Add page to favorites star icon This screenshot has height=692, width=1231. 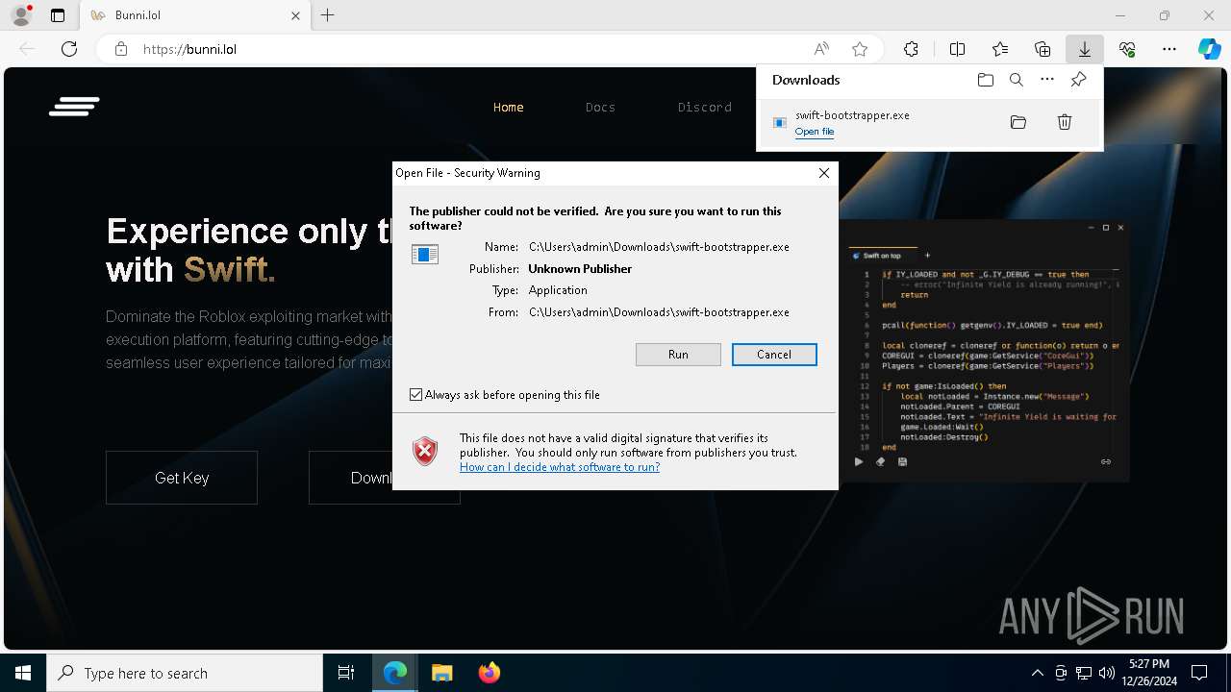860,49
